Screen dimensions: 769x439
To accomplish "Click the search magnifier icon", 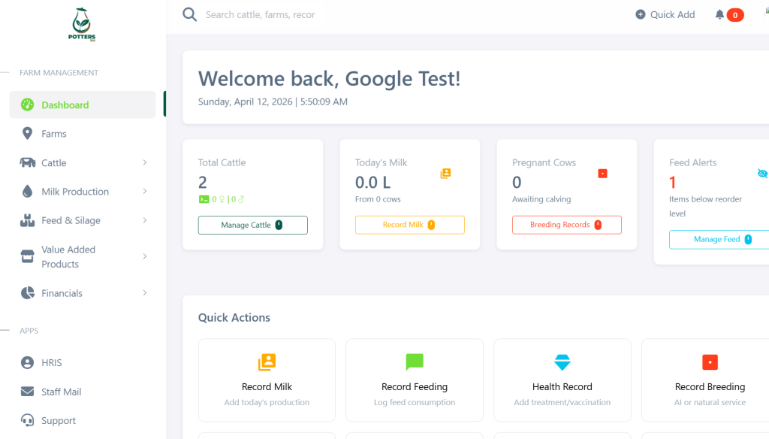I will [189, 14].
